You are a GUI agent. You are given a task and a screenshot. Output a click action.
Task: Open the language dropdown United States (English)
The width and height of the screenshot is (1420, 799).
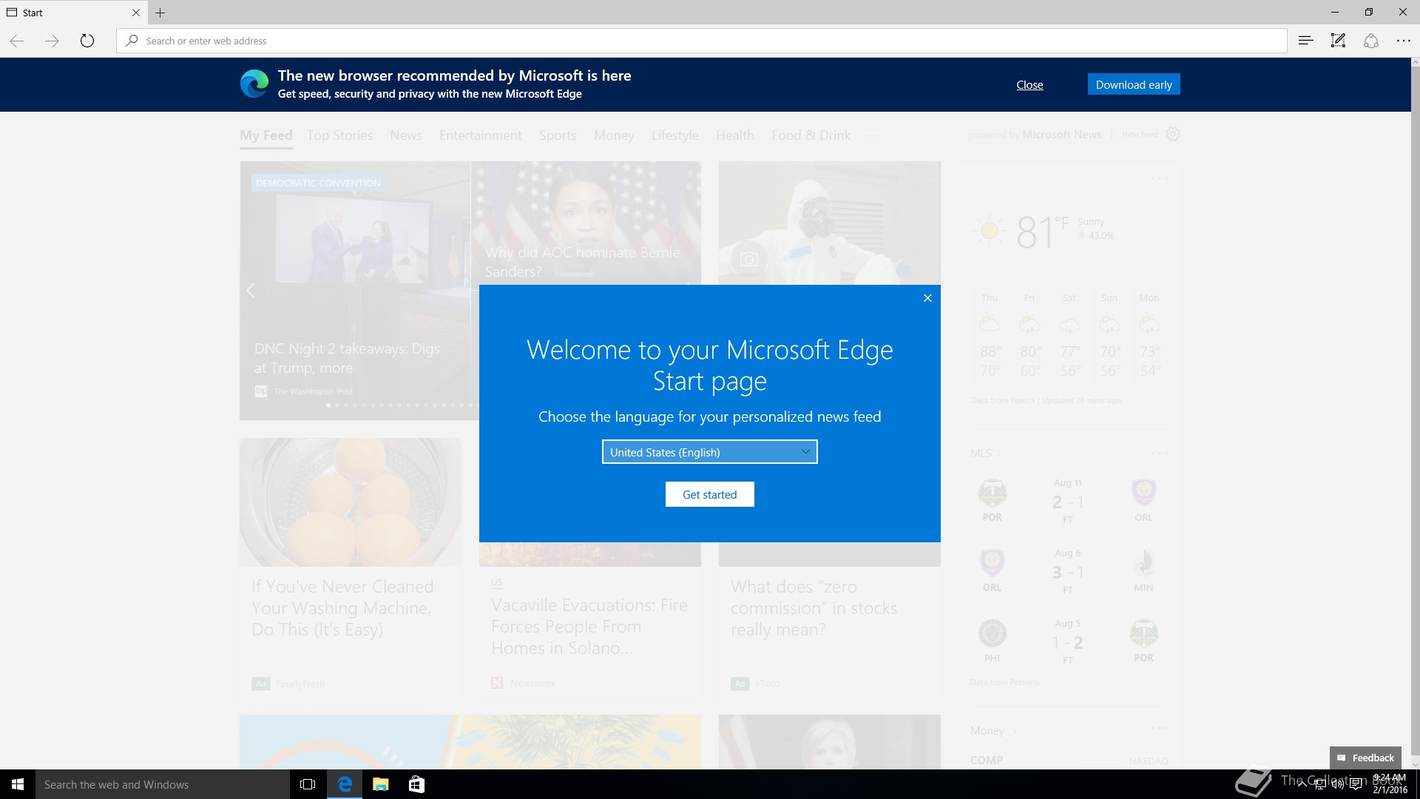pos(710,452)
